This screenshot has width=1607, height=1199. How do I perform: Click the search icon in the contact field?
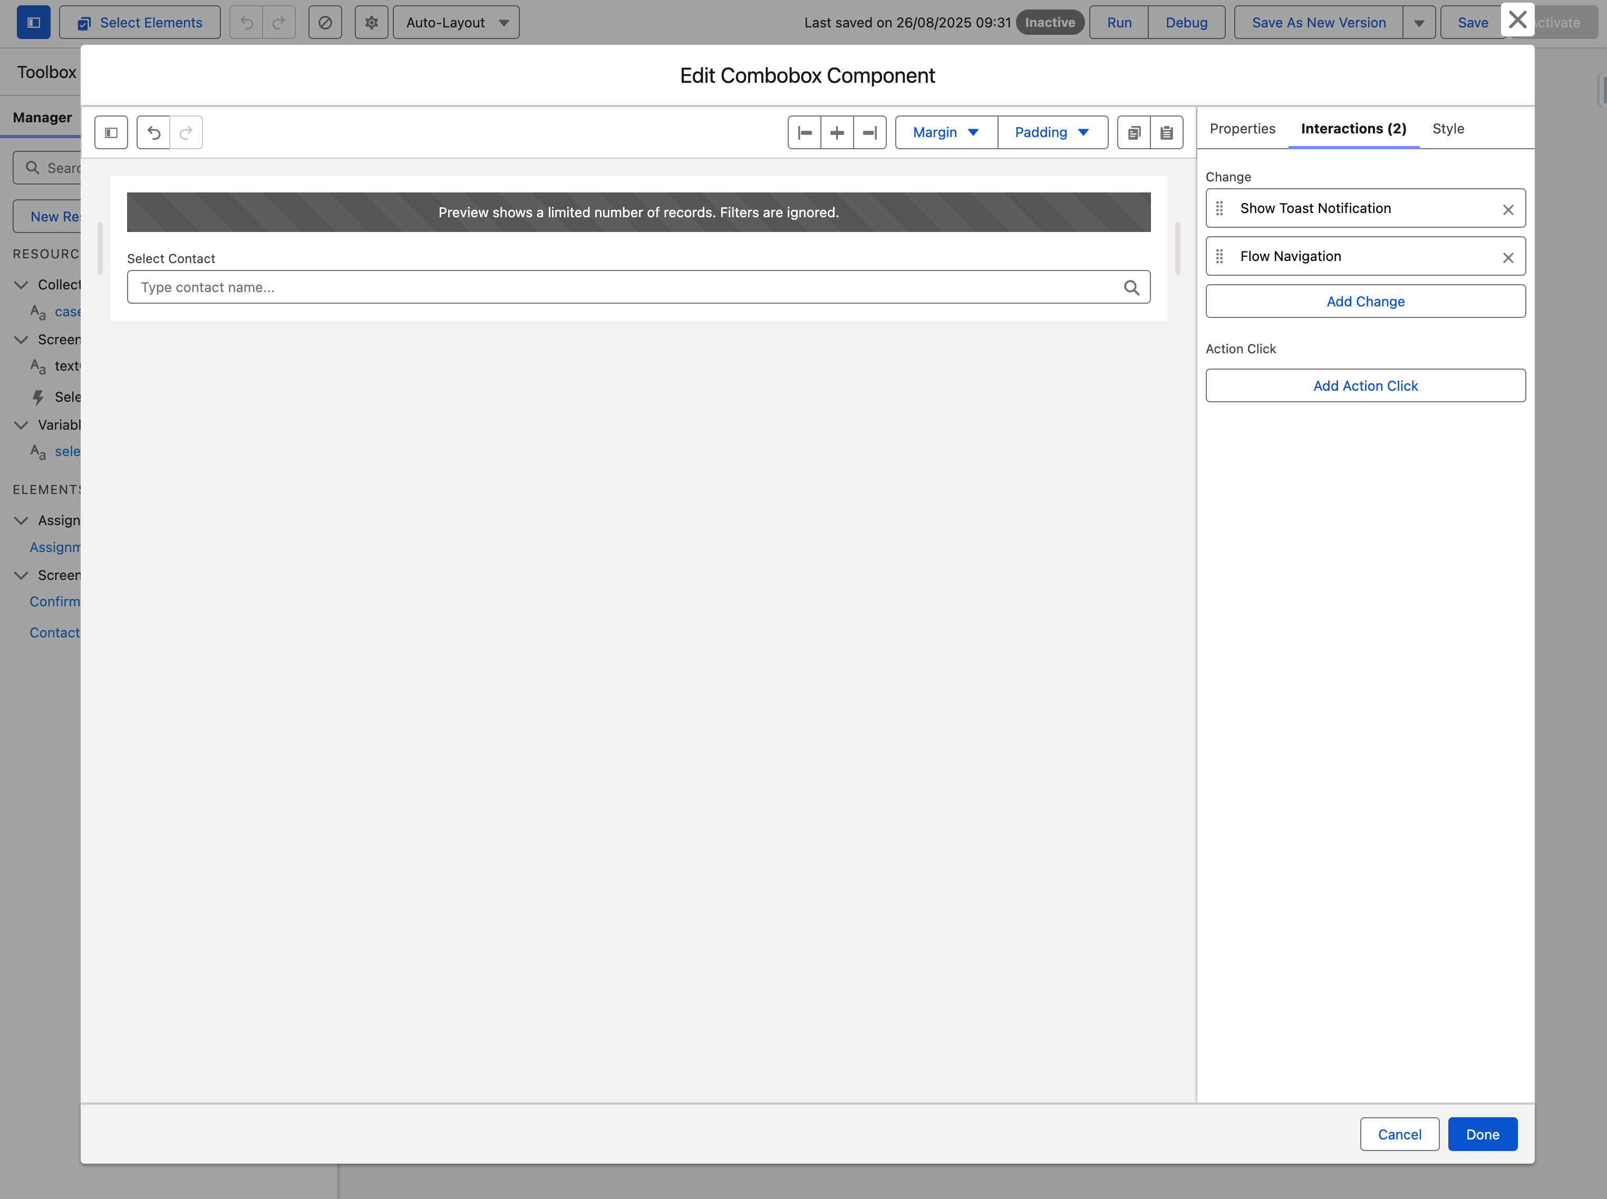click(1131, 287)
